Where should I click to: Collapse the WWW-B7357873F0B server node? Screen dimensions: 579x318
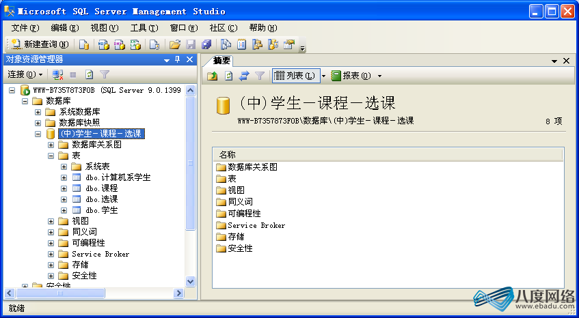coord(12,90)
